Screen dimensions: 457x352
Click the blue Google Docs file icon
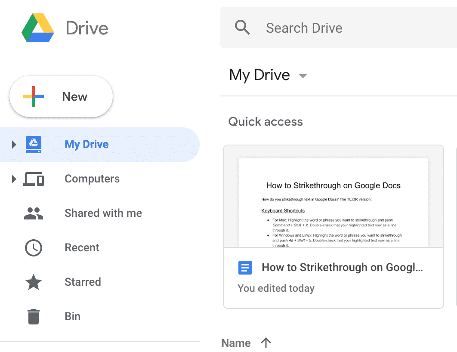point(245,268)
